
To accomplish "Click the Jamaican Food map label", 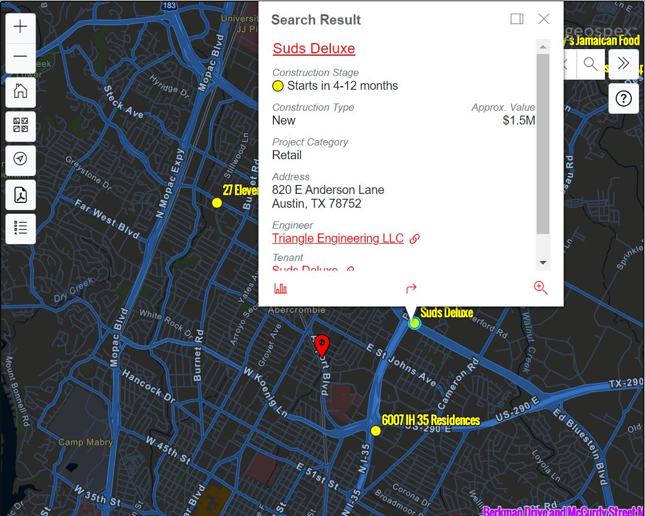I will (x=602, y=40).
